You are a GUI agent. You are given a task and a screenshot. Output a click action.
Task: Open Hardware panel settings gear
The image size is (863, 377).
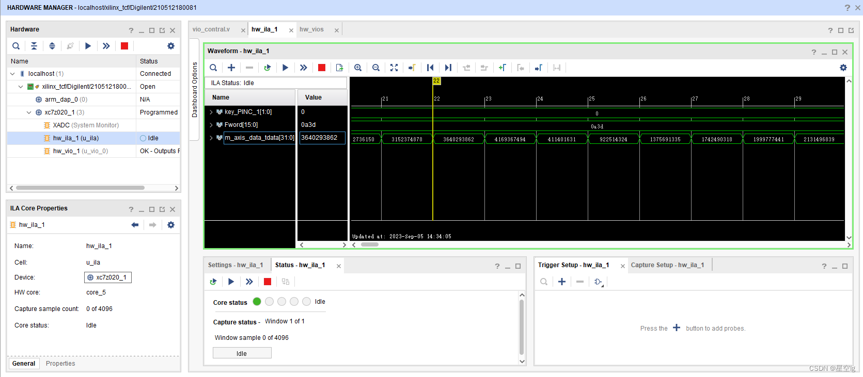tap(171, 46)
